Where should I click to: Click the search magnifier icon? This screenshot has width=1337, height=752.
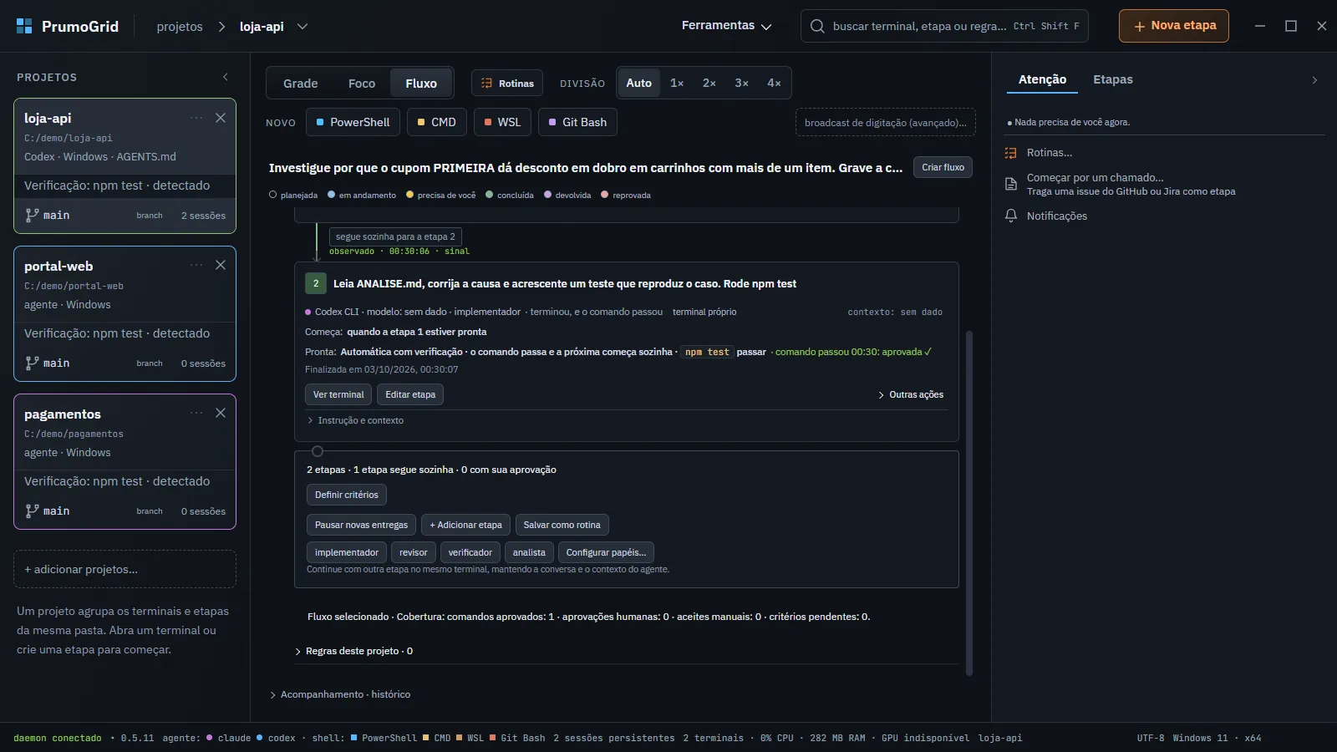click(817, 26)
